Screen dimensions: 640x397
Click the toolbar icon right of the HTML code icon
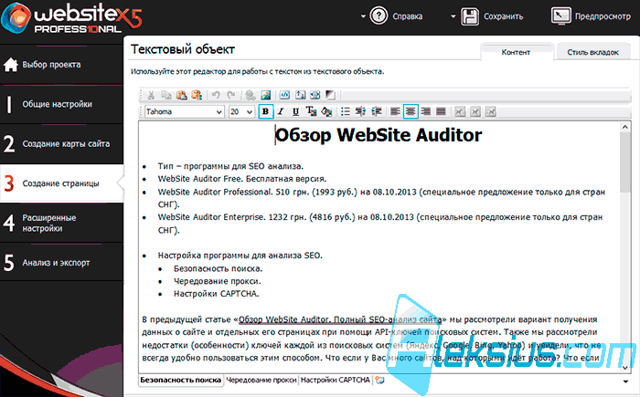(x=300, y=96)
